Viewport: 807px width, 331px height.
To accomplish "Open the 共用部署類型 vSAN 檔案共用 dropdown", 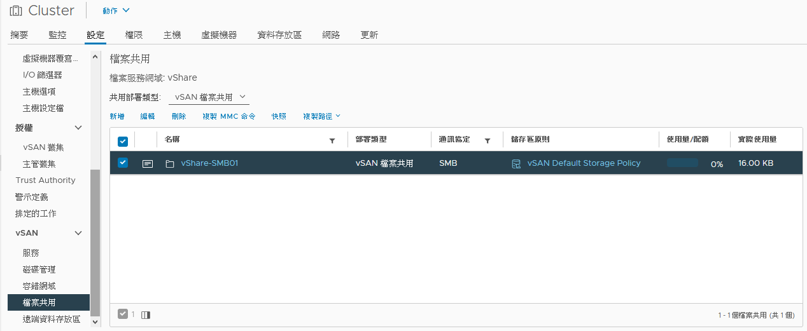I will 209,97.
